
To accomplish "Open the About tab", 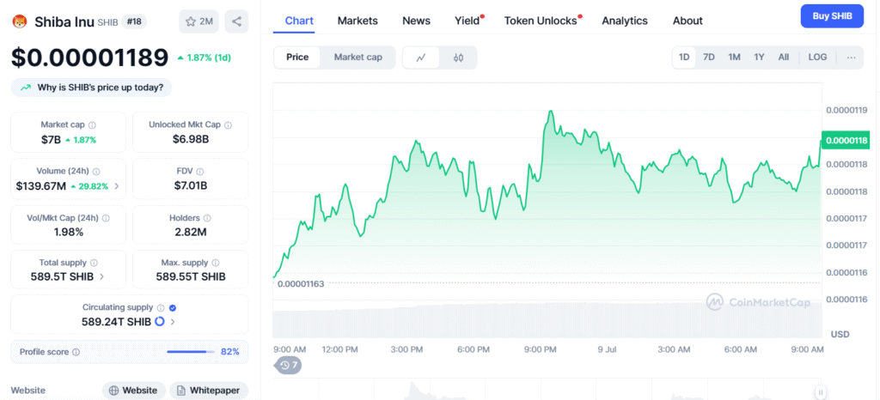I will point(687,21).
